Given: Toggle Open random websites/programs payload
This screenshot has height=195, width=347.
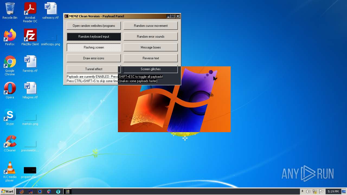Looking at the screenshot, I should coord(94,26).
